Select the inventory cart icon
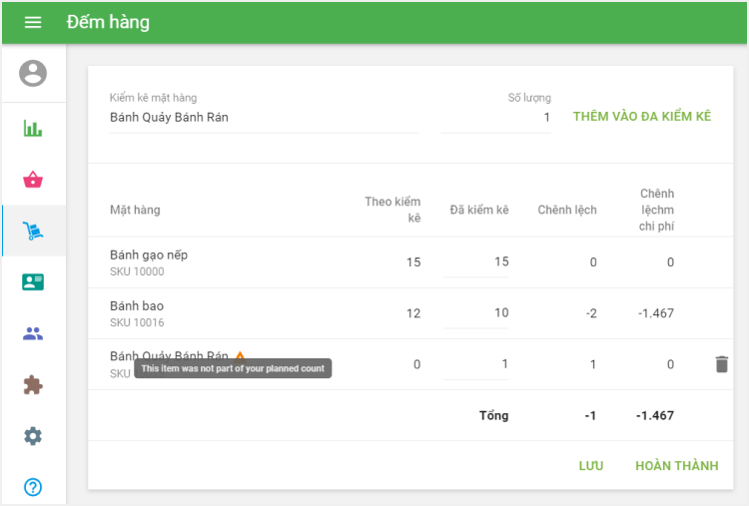Screen dimensions: 749x506 (x=33, y=232)
